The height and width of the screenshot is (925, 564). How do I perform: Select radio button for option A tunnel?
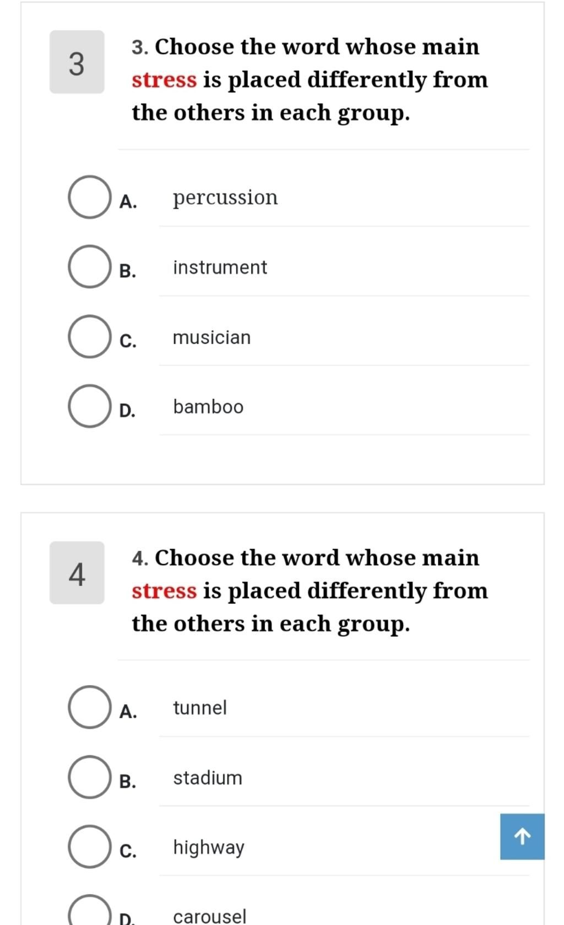pos(89,707)
